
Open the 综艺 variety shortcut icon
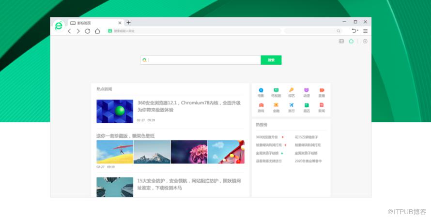click(292, 90)
